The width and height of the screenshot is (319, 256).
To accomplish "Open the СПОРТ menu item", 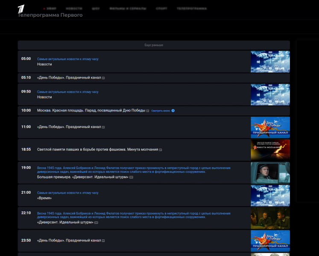I will click(161, 9).
